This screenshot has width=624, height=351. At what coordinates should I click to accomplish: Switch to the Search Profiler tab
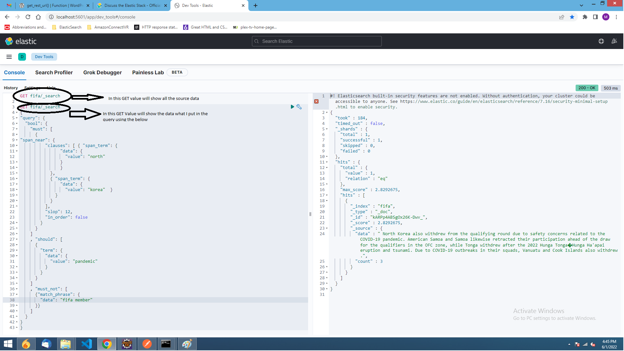point(54,73)
